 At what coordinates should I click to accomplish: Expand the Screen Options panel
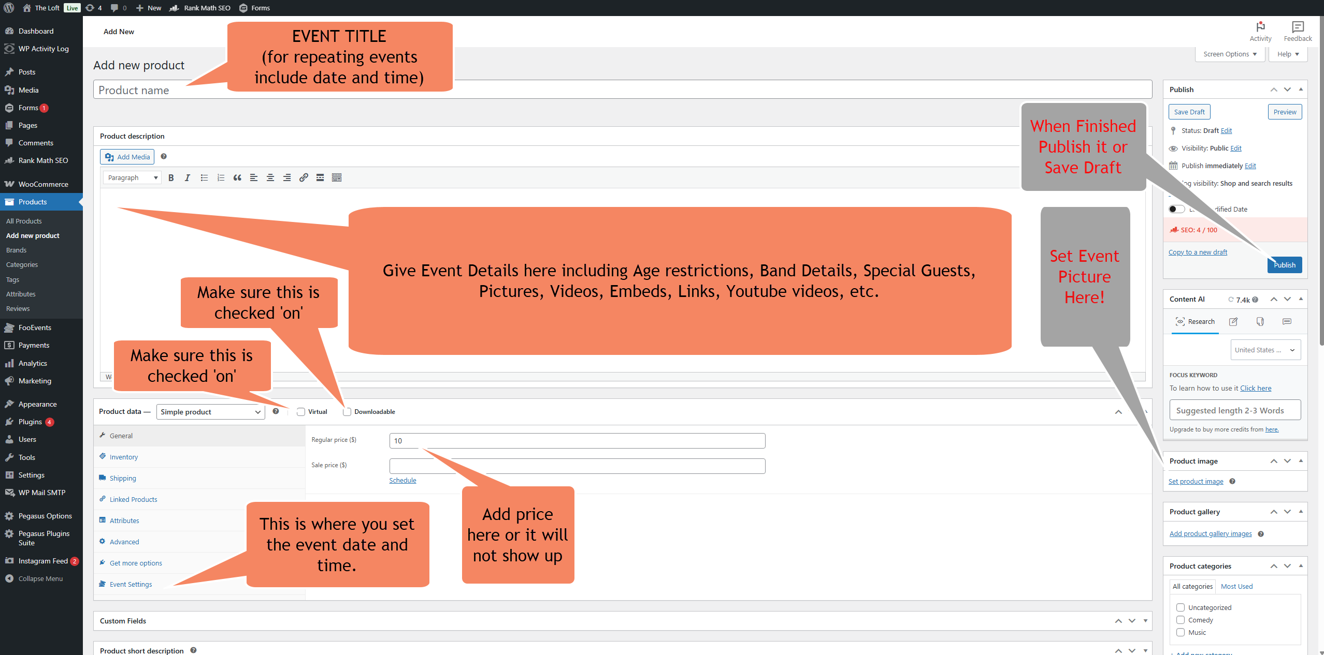coord(1230,54)
